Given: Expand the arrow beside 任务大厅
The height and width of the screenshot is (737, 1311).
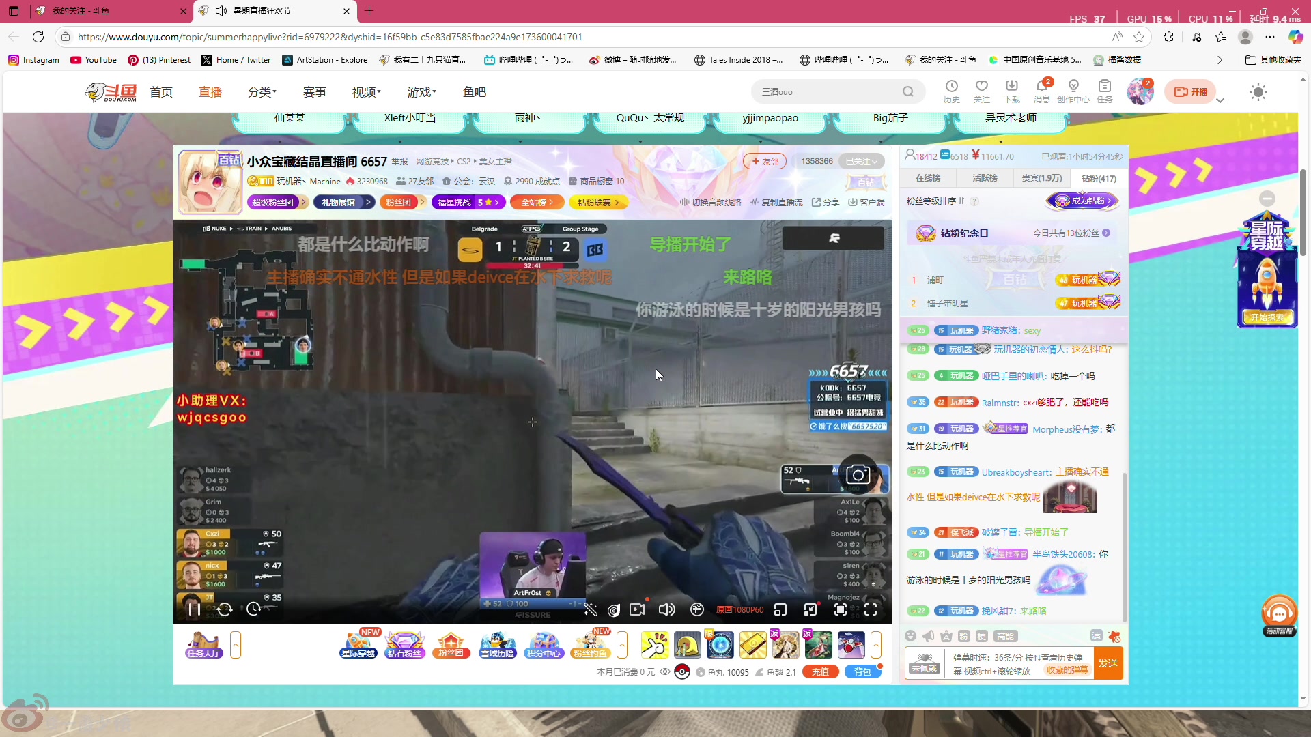Looking at the screenshot, I should [236, 645].
